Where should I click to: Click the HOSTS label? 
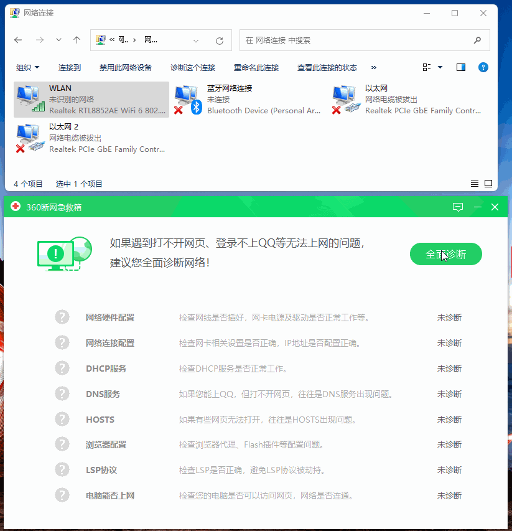pyautogui.click(x=100, y=420)
